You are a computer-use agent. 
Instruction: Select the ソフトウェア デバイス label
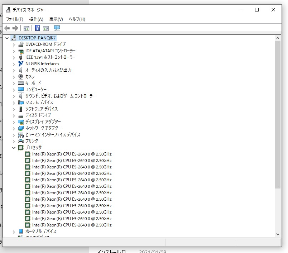coord(42,109)
